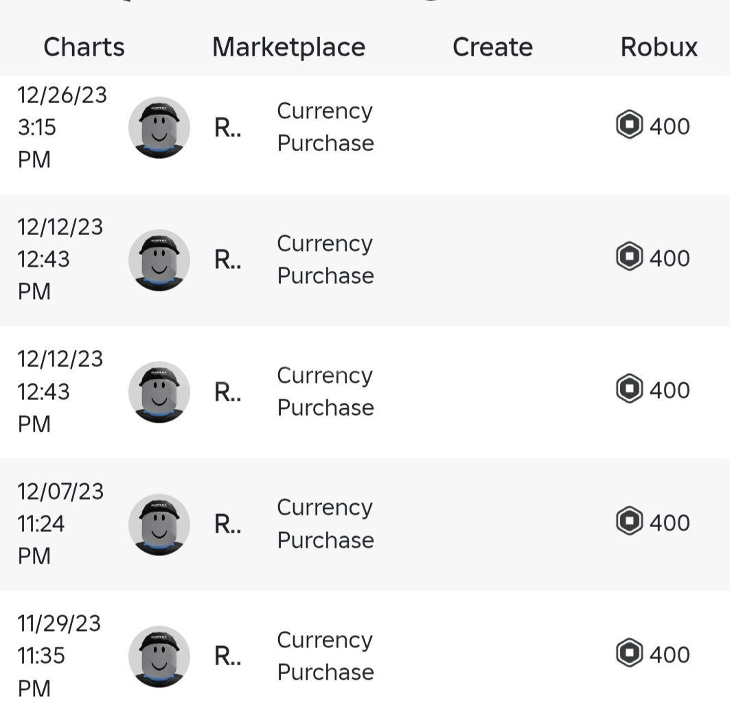
Task: Click the 12/07/23 11:24 PM date
Action: (60, 524)
